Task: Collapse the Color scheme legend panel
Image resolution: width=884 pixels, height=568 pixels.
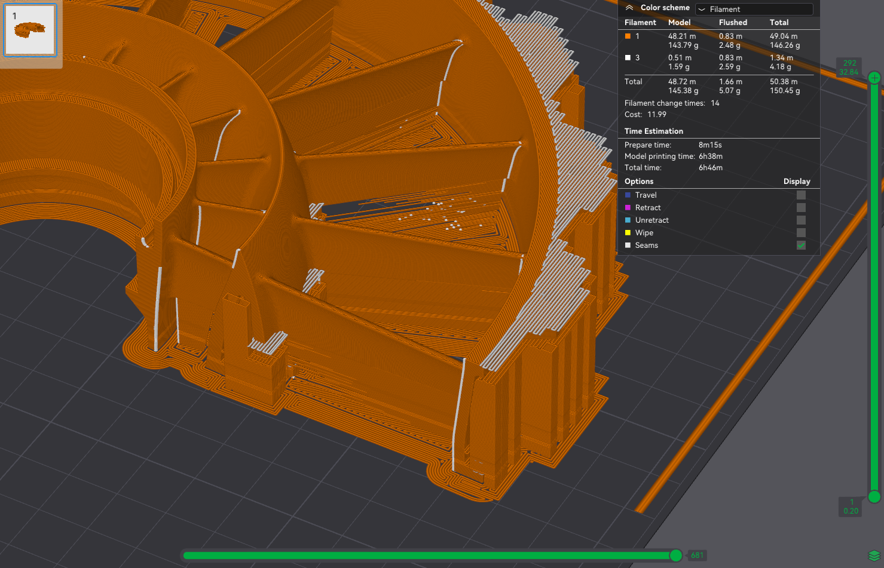Action: click(629, 8)
